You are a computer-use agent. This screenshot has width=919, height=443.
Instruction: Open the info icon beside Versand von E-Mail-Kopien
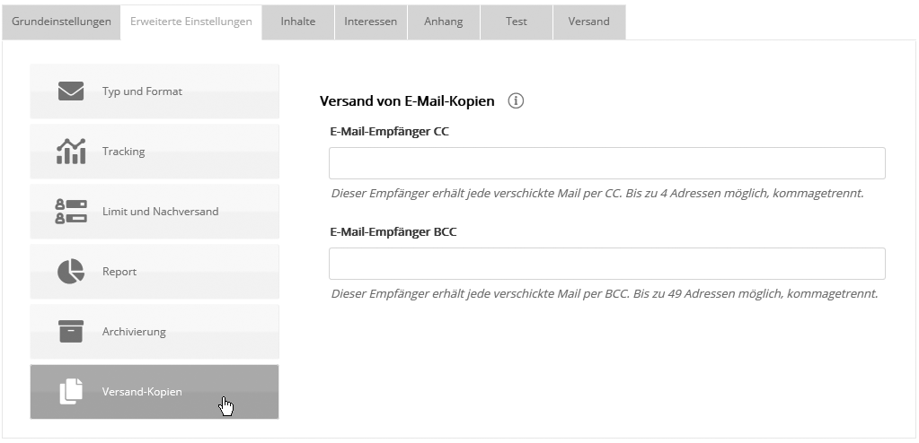click(516, 101)
